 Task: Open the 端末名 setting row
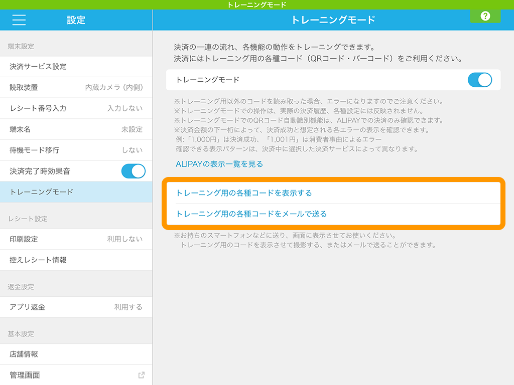pos(76,129)
